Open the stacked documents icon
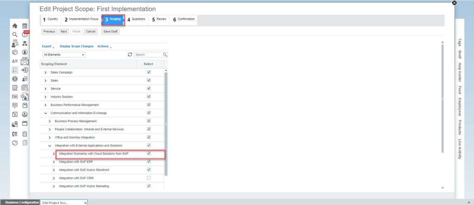The image size is (474, 205). point(25,143)
